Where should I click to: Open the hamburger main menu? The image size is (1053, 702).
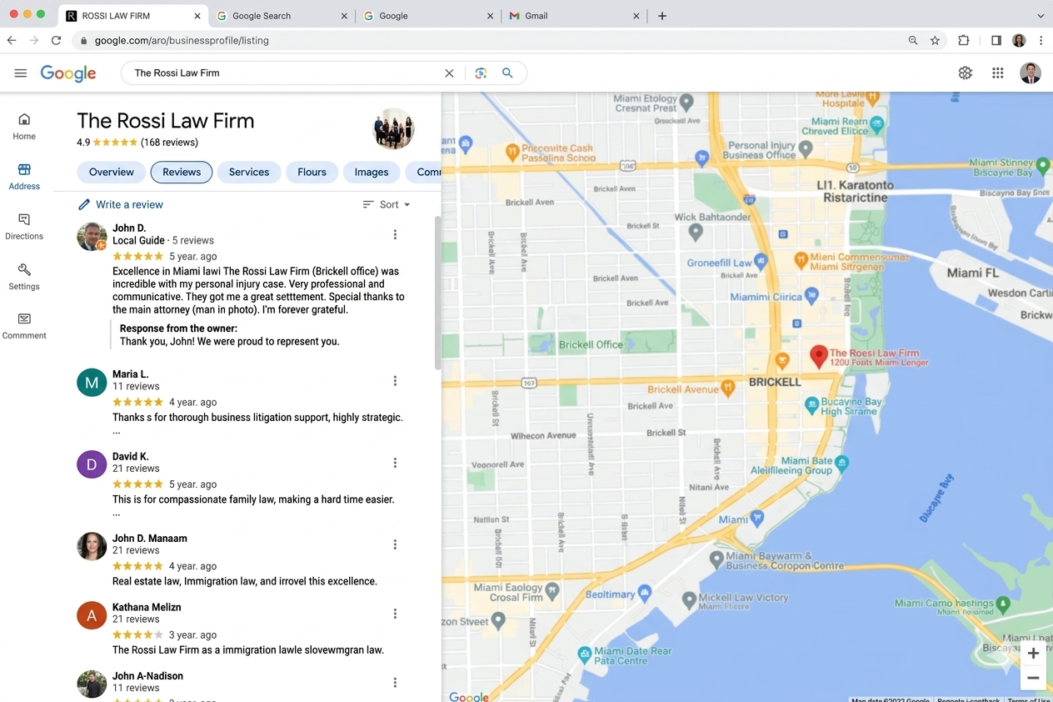pyautogui.click(x=21, y=73)
